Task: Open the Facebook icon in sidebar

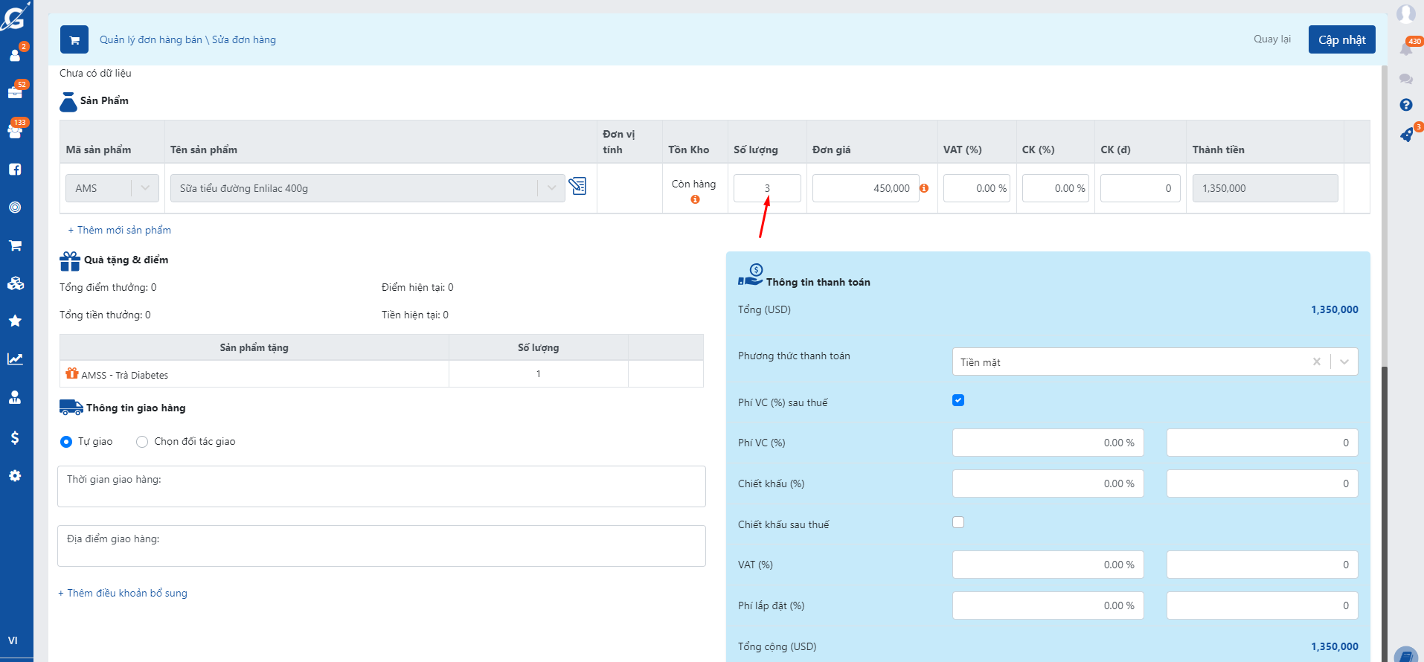Action: 15,170
